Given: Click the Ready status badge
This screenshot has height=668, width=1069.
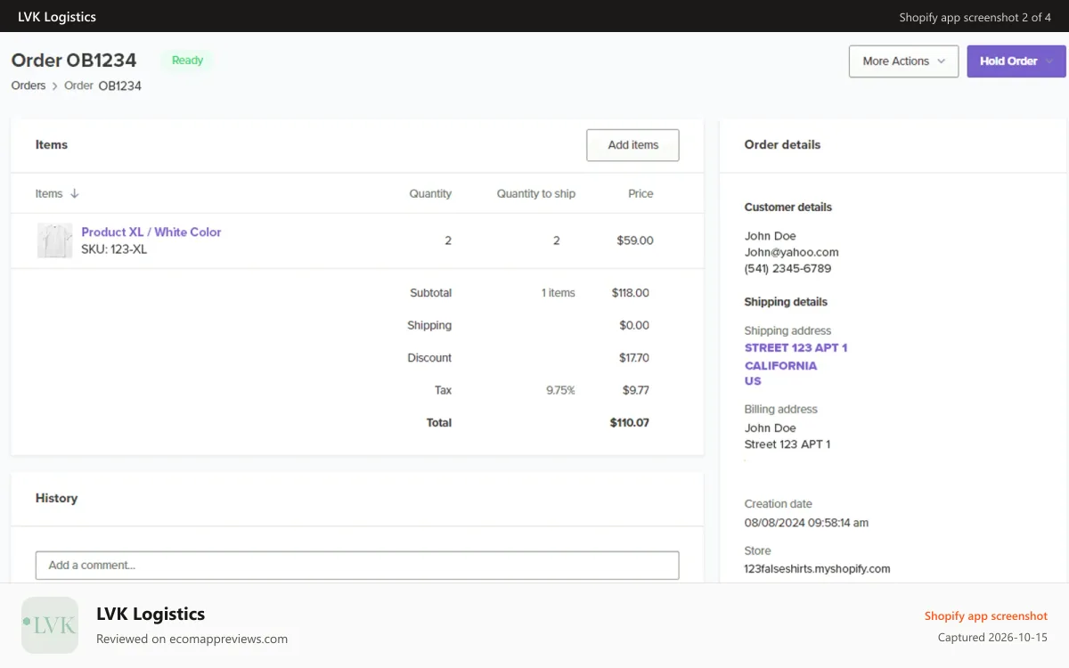Looking at the screenshot, I should pyautogui.click(x=187, y=61).
